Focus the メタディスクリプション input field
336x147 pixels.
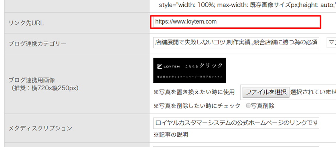(236, 123)
